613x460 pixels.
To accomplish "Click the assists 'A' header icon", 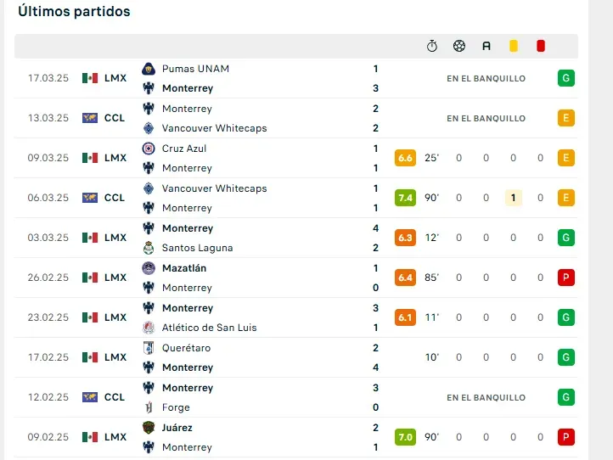I will click(x=486, y=46).
